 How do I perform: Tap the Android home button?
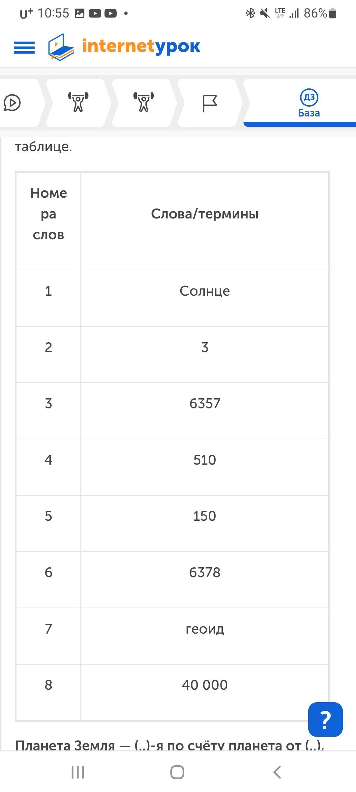[x=177, y=772]
